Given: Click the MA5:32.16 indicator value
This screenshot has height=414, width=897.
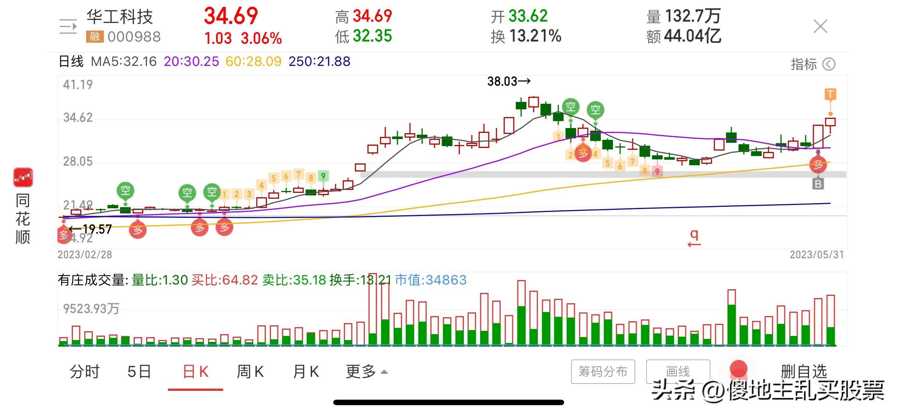Looking at the screenshot, I should 124,61.
